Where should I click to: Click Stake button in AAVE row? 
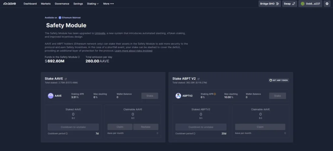(150, 96)
